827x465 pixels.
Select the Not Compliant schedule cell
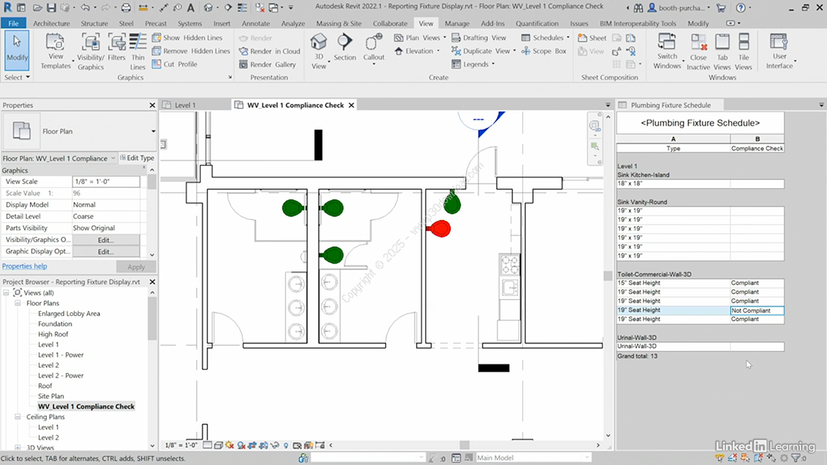click(757, 310)
